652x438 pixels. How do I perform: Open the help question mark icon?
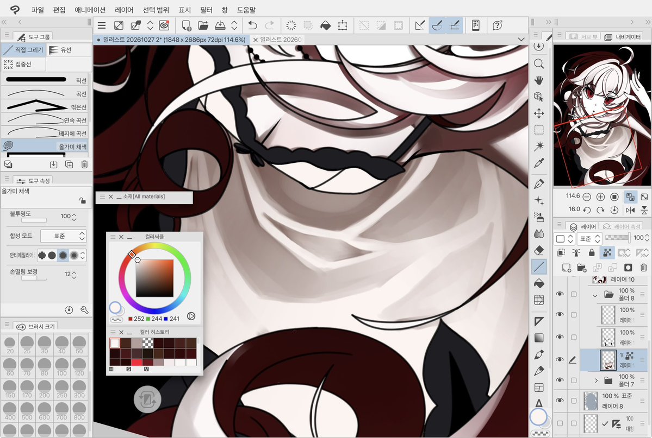click(498, 26)
